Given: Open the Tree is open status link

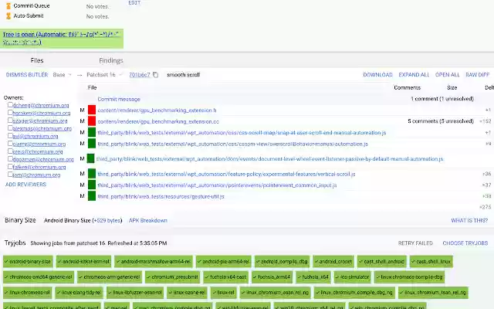Looking at the screenshot, I should [x=61, y=38].
